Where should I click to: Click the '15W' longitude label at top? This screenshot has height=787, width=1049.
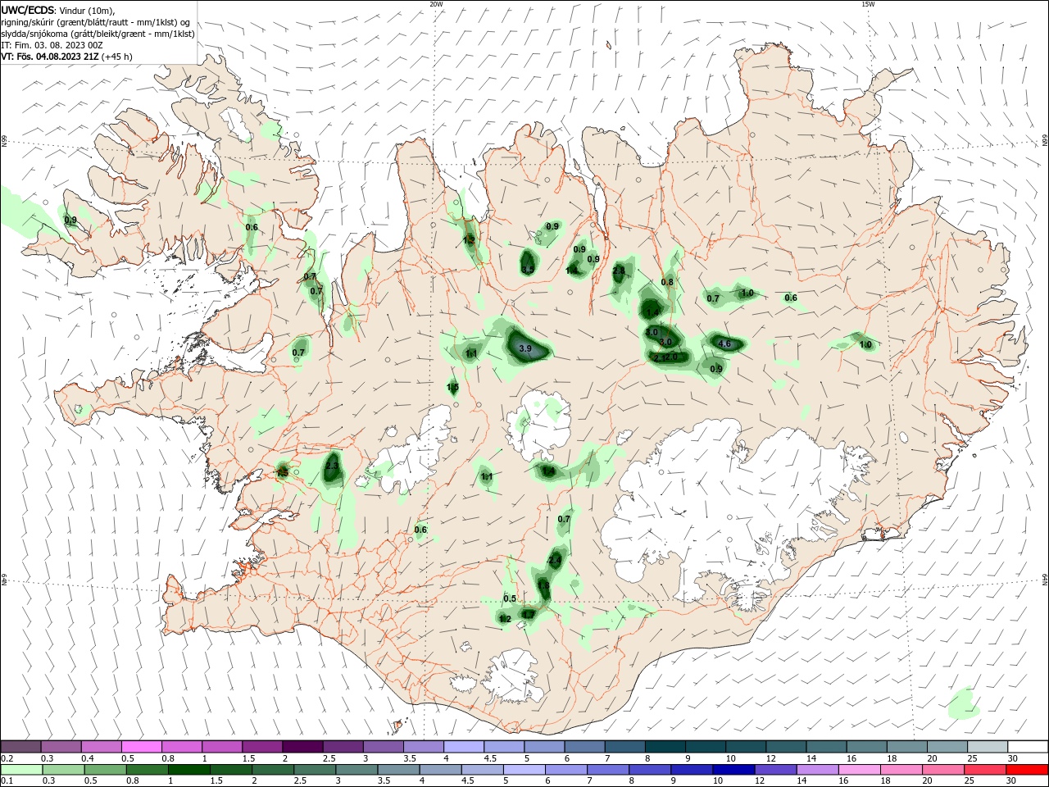[868, 4]
